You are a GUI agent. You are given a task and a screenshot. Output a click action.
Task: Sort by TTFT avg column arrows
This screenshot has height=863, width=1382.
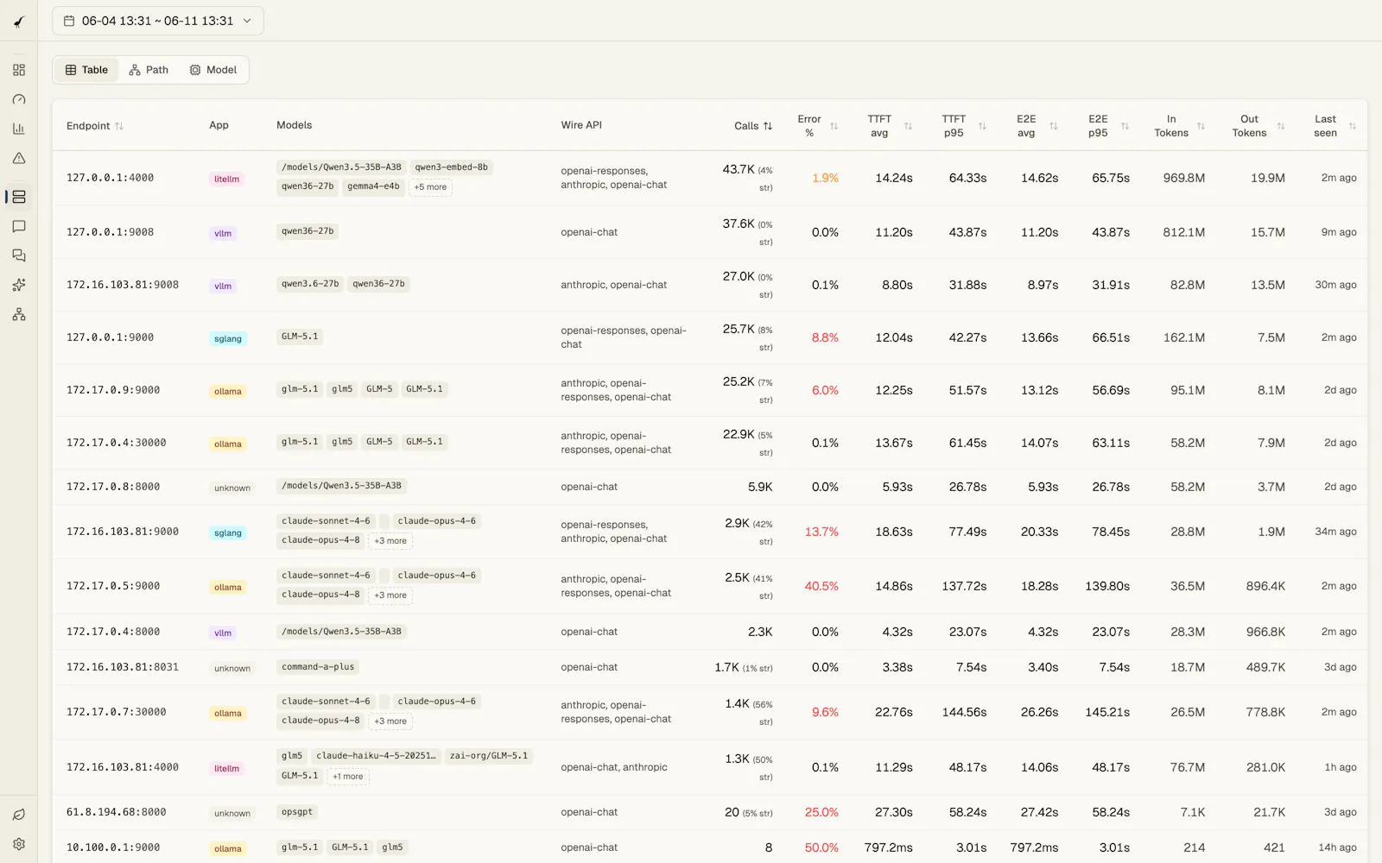point(908,126)
